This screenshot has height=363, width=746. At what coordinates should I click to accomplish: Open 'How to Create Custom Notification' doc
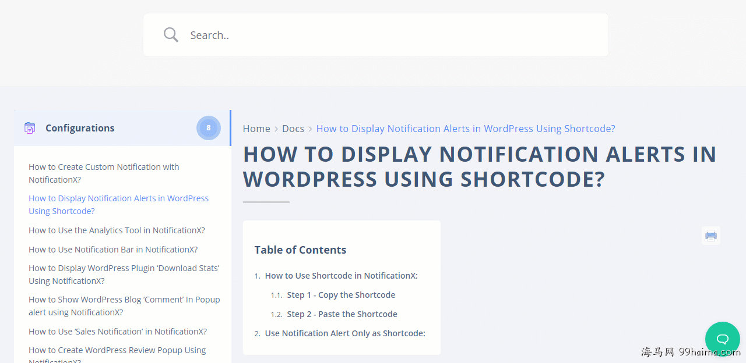104,173
